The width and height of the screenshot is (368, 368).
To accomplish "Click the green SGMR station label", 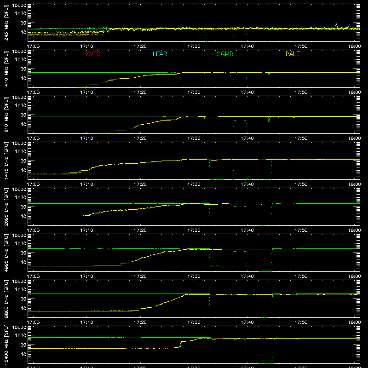I will click(225, 54).
